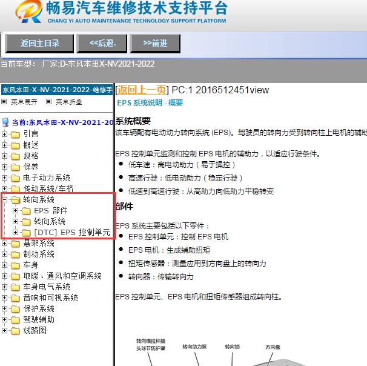Click the 东风本田-X-NV-2021-2022-维修手 header tab
The height and width of the screenshot is (366, 367).
(x=57, y=90)
